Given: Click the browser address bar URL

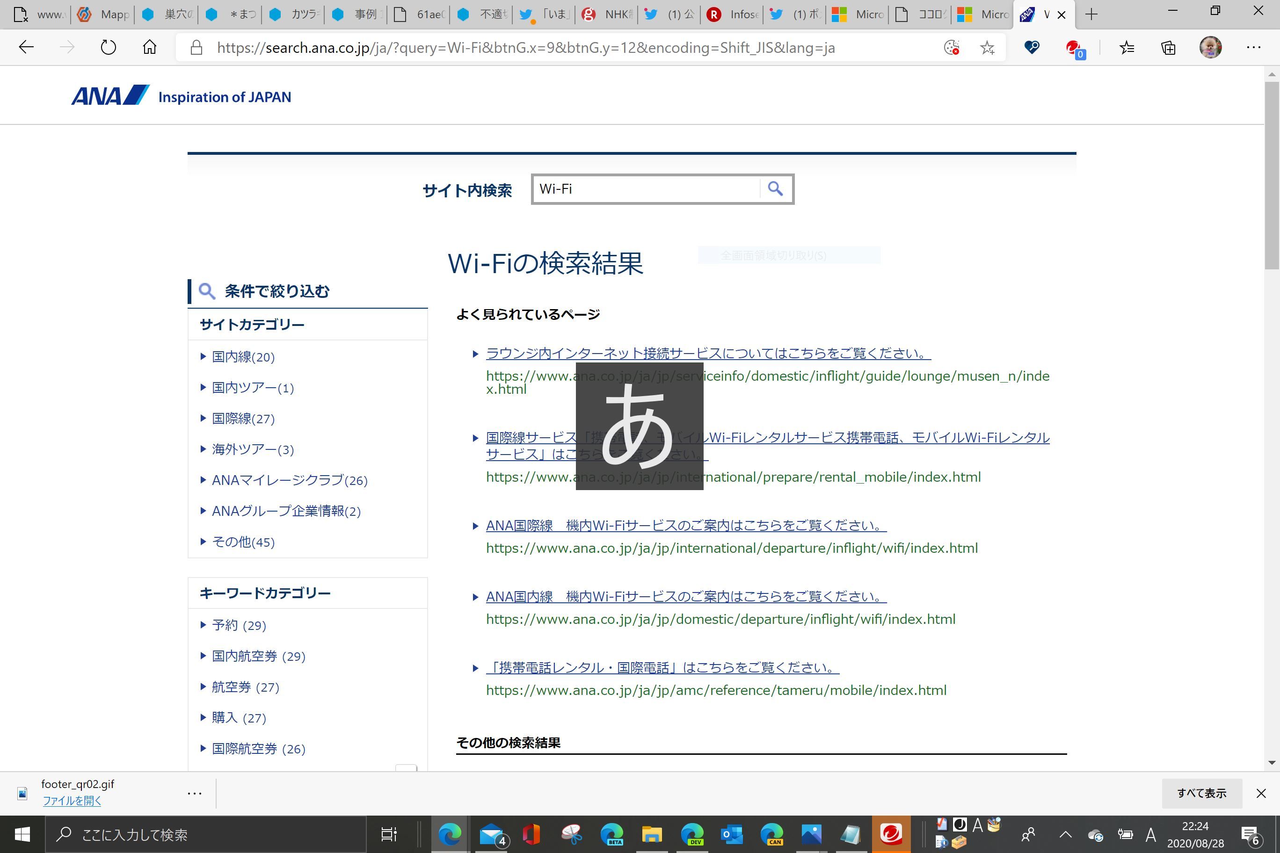Looking at the screenshot, I should click(x=526, y=48).
